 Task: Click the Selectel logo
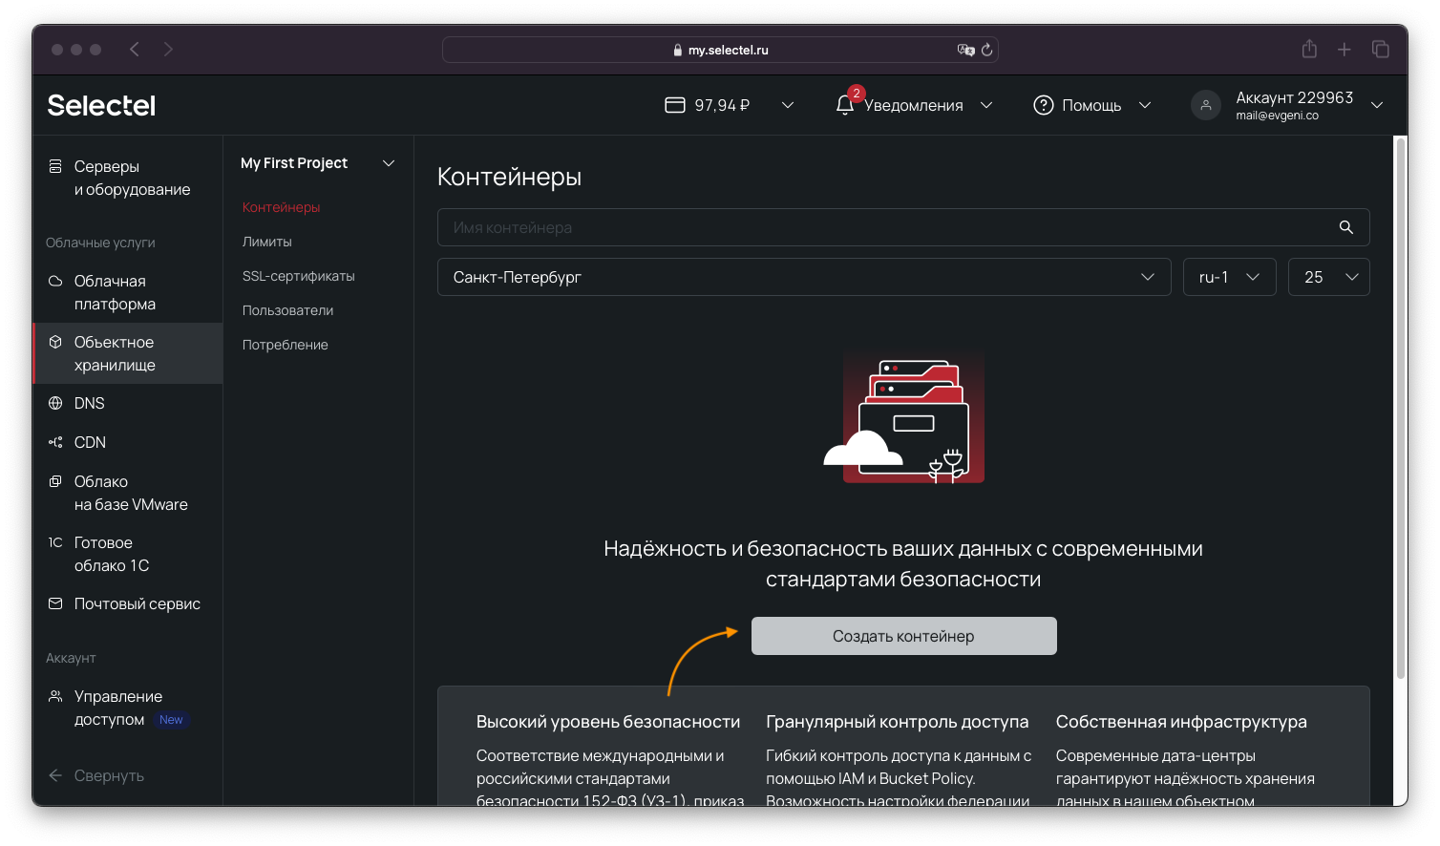click(101, 105)
